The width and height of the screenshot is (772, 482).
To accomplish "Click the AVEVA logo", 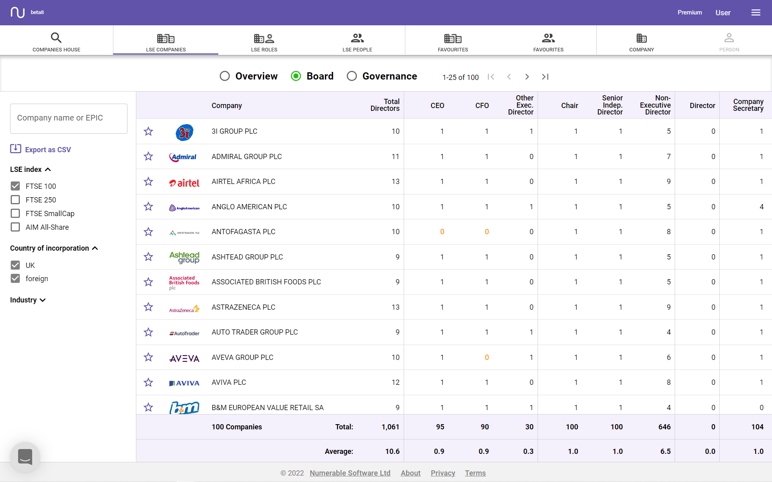I will (x=184, y=358).
